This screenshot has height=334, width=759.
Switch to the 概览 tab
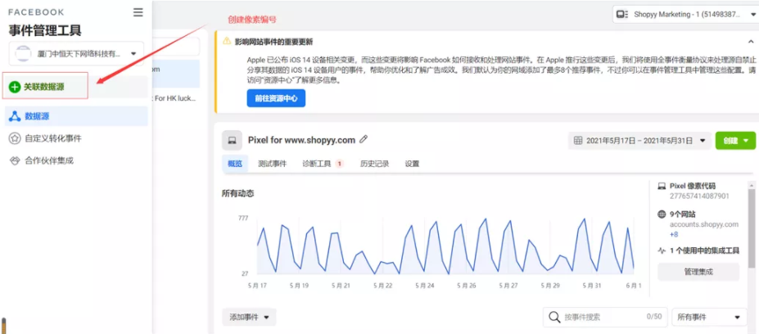point(235,164)
